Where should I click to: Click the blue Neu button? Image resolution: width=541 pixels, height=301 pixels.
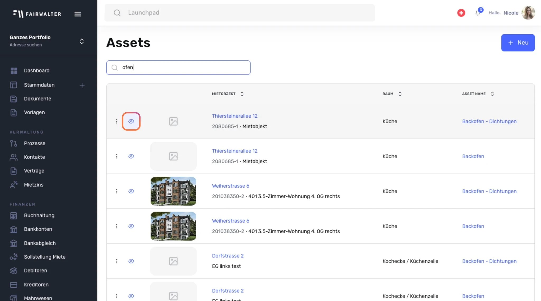click(x=518, y=43)
